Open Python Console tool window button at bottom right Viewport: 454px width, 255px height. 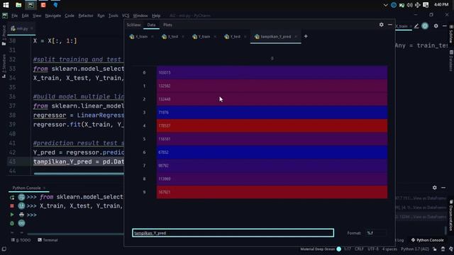click(427, 240)
